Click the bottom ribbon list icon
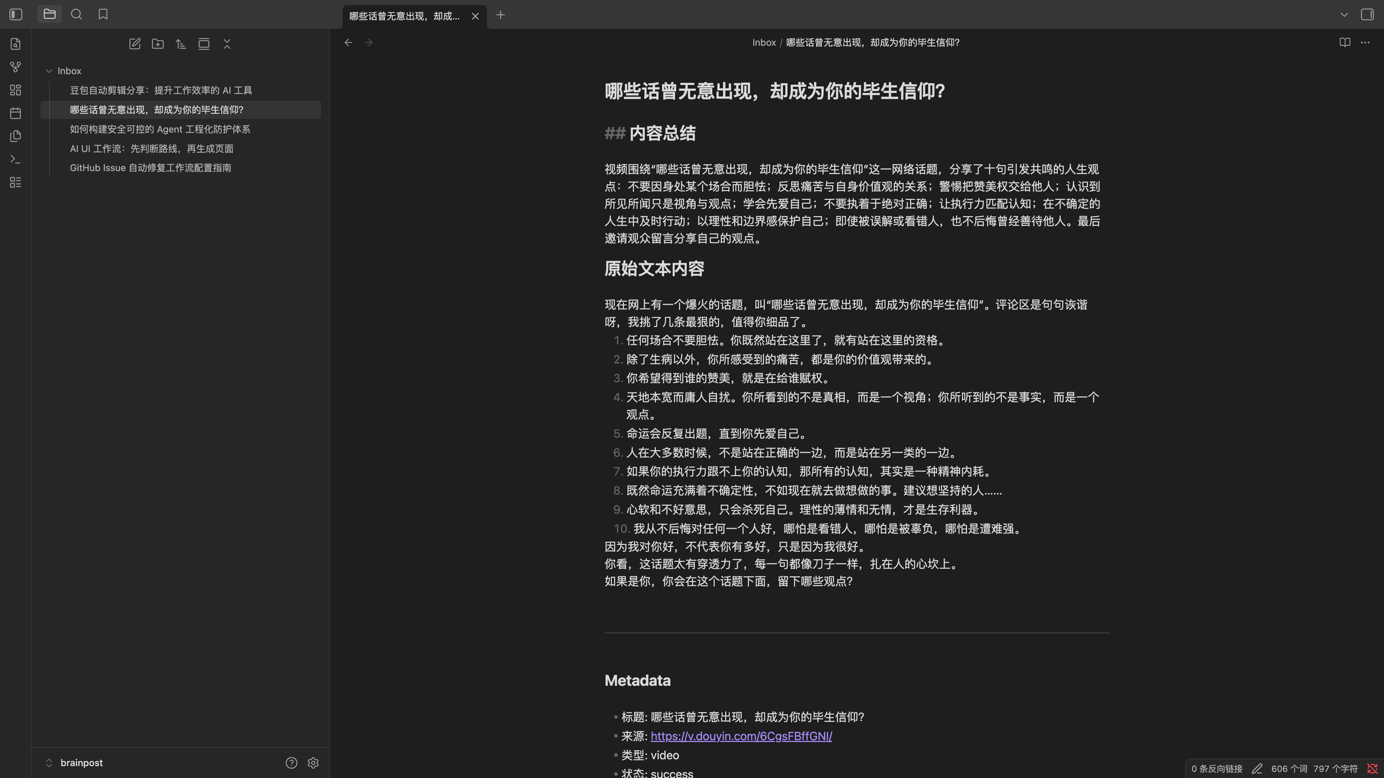Screen dimensions: 1384x778 15,183
